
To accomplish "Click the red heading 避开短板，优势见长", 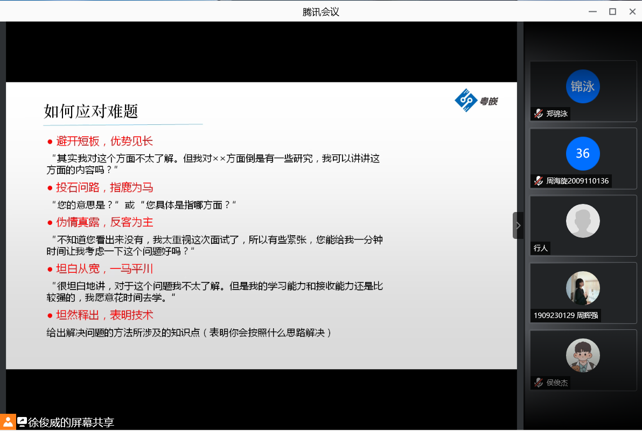I will [x=104, y=142].
